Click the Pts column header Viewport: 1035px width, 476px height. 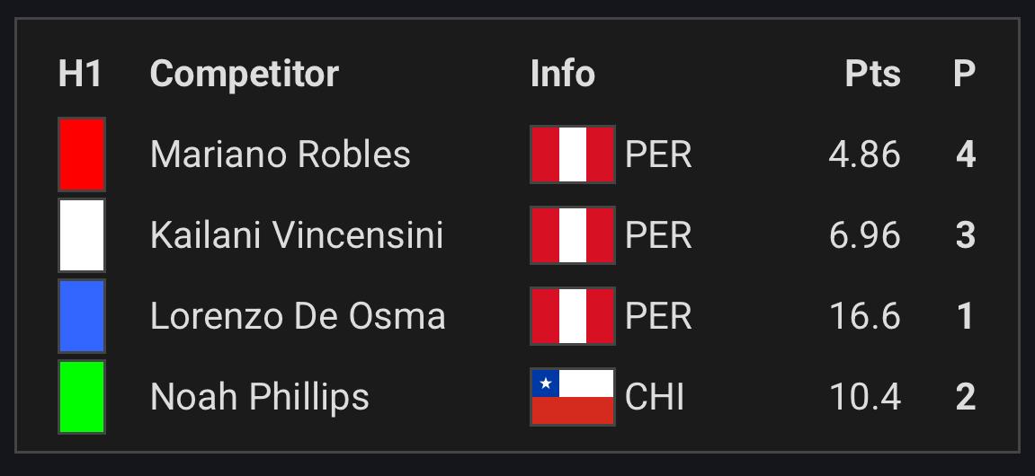[872, 74]
